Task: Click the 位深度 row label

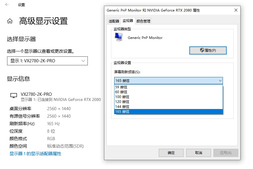Action: [x=16, y=131]
